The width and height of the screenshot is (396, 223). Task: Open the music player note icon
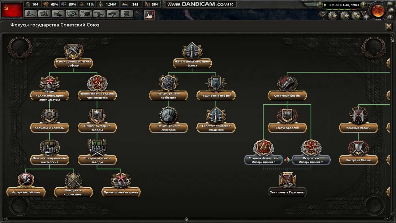pos(323,15)
